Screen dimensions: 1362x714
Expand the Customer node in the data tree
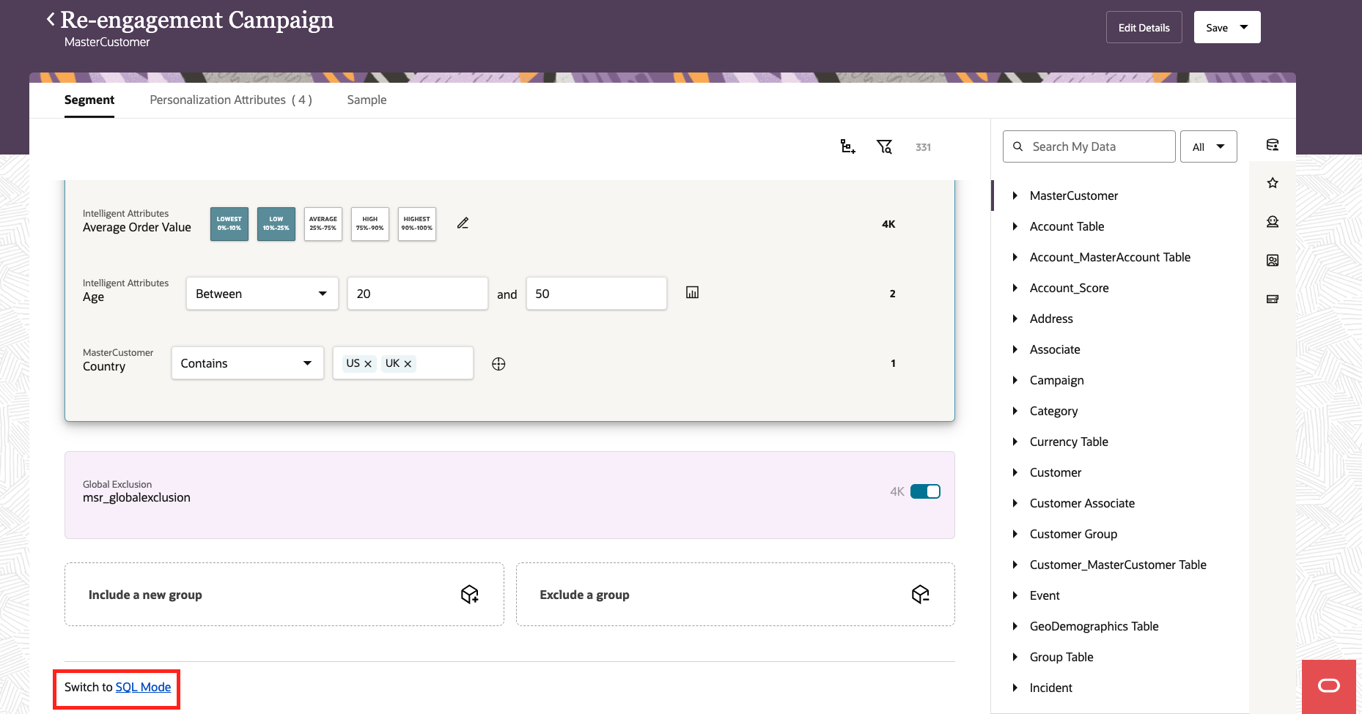coord(1015,472)
